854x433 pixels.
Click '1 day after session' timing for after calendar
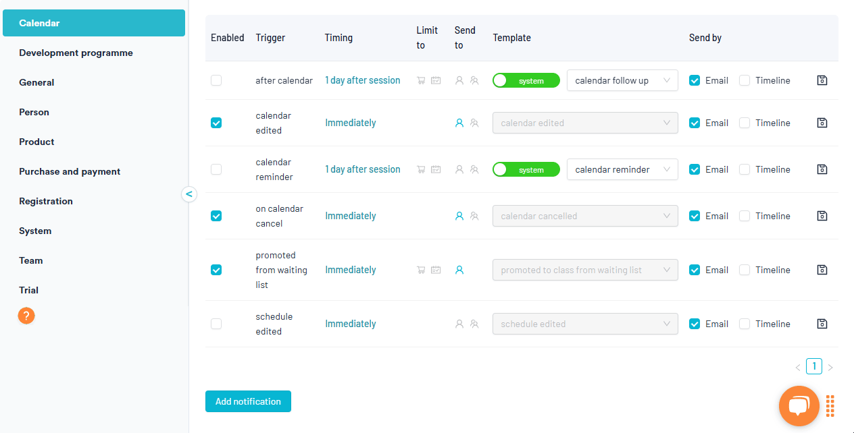coord(362,80)
